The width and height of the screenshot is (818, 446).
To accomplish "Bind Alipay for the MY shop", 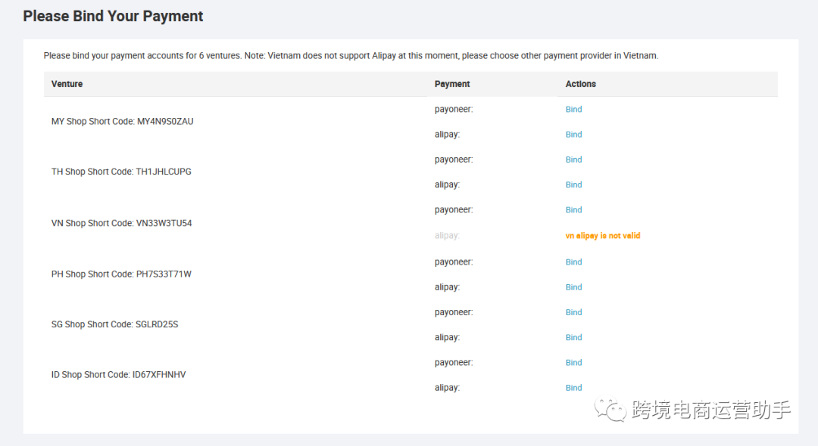I will (573, 135).
